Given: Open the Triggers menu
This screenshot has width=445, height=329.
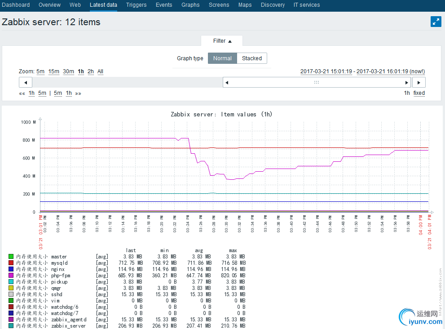Looking at the screenshot, I should [x=136, y=5].
